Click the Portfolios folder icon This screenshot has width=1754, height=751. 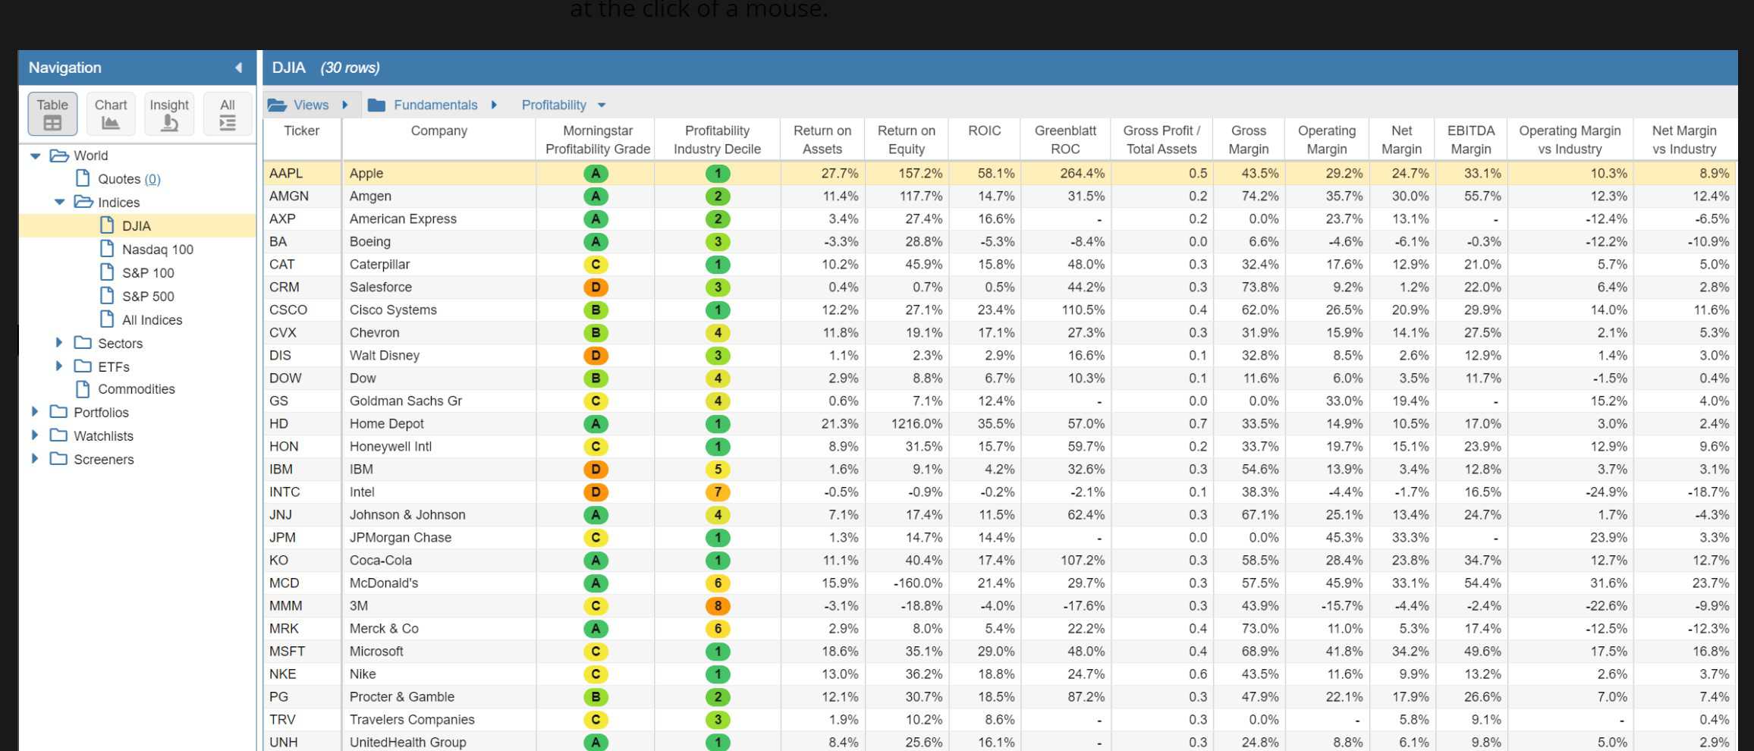coord(58,412)
